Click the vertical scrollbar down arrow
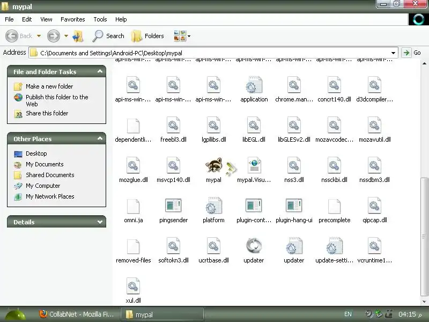Image resolution: width=429 pixels, height=322 pixels. pos(424,302)
